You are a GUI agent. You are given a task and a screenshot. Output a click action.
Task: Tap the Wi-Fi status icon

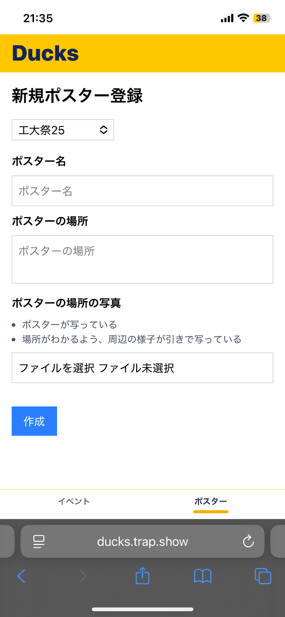[x=243, y=18]
